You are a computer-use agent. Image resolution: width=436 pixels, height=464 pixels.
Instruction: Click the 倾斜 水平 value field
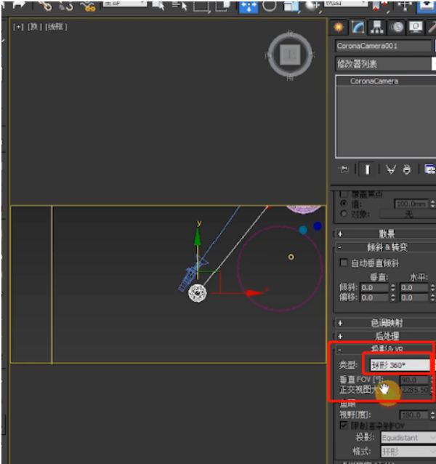point(413,287)
